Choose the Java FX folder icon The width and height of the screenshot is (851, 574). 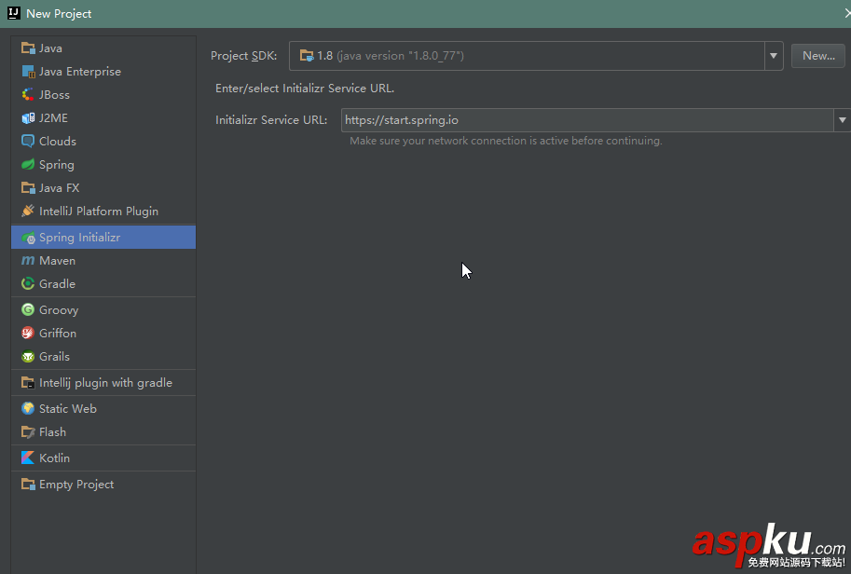pos(28,188)
